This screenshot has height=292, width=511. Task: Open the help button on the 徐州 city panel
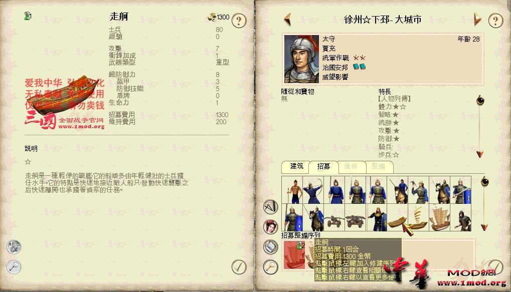click(495, 21)
